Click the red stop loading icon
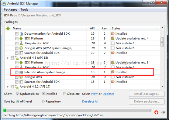This screenshot has width=169, height=120. point(156,112)
